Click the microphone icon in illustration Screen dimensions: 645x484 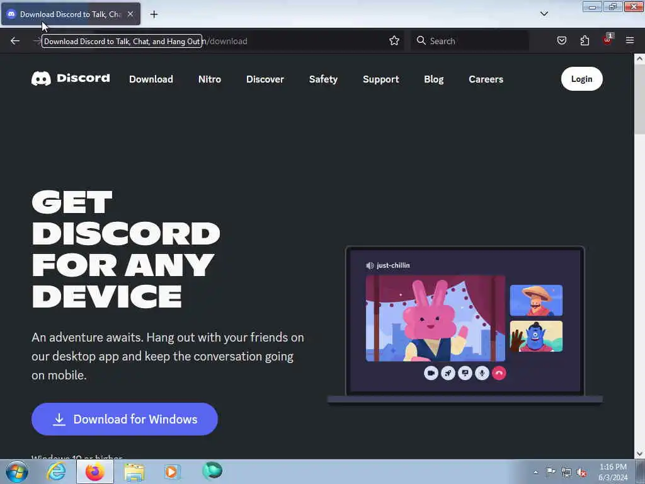(x=482, y=373)
